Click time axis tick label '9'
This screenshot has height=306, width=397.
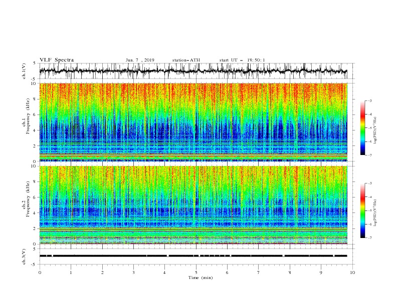[321, 272]
